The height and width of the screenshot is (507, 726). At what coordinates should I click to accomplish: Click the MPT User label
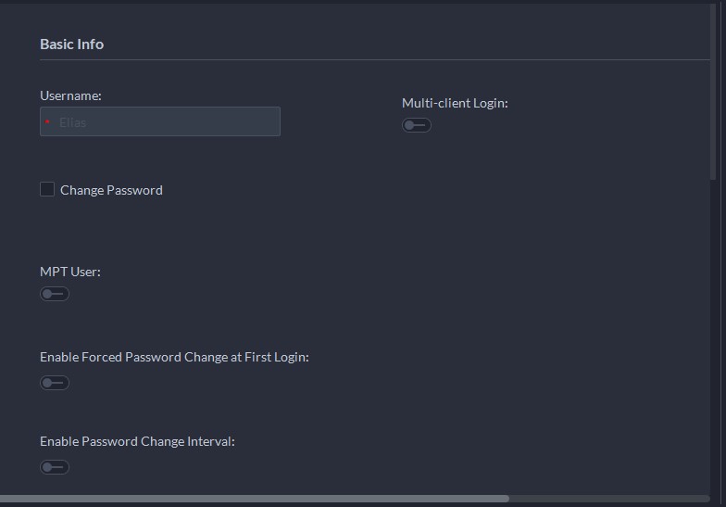click(70, 272)
